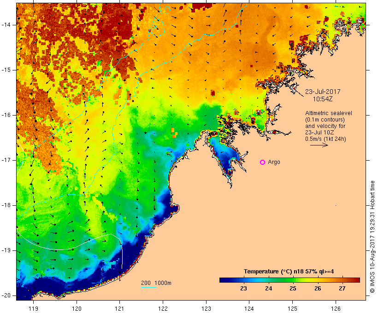Click the longitude axis label '119'

pyautogui.click(x=34, y=309)
